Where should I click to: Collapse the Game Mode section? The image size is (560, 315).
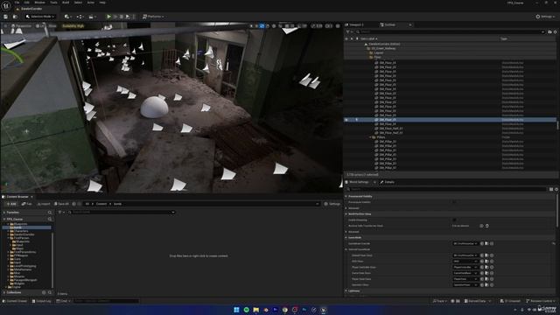(x=346, y=237)
